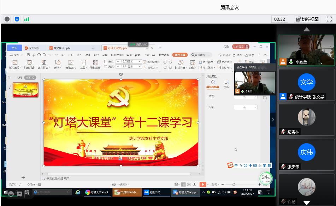Open the 设计 ribbon tab
This screenshot has width=336, height=206.
click(x=88, y=55)
